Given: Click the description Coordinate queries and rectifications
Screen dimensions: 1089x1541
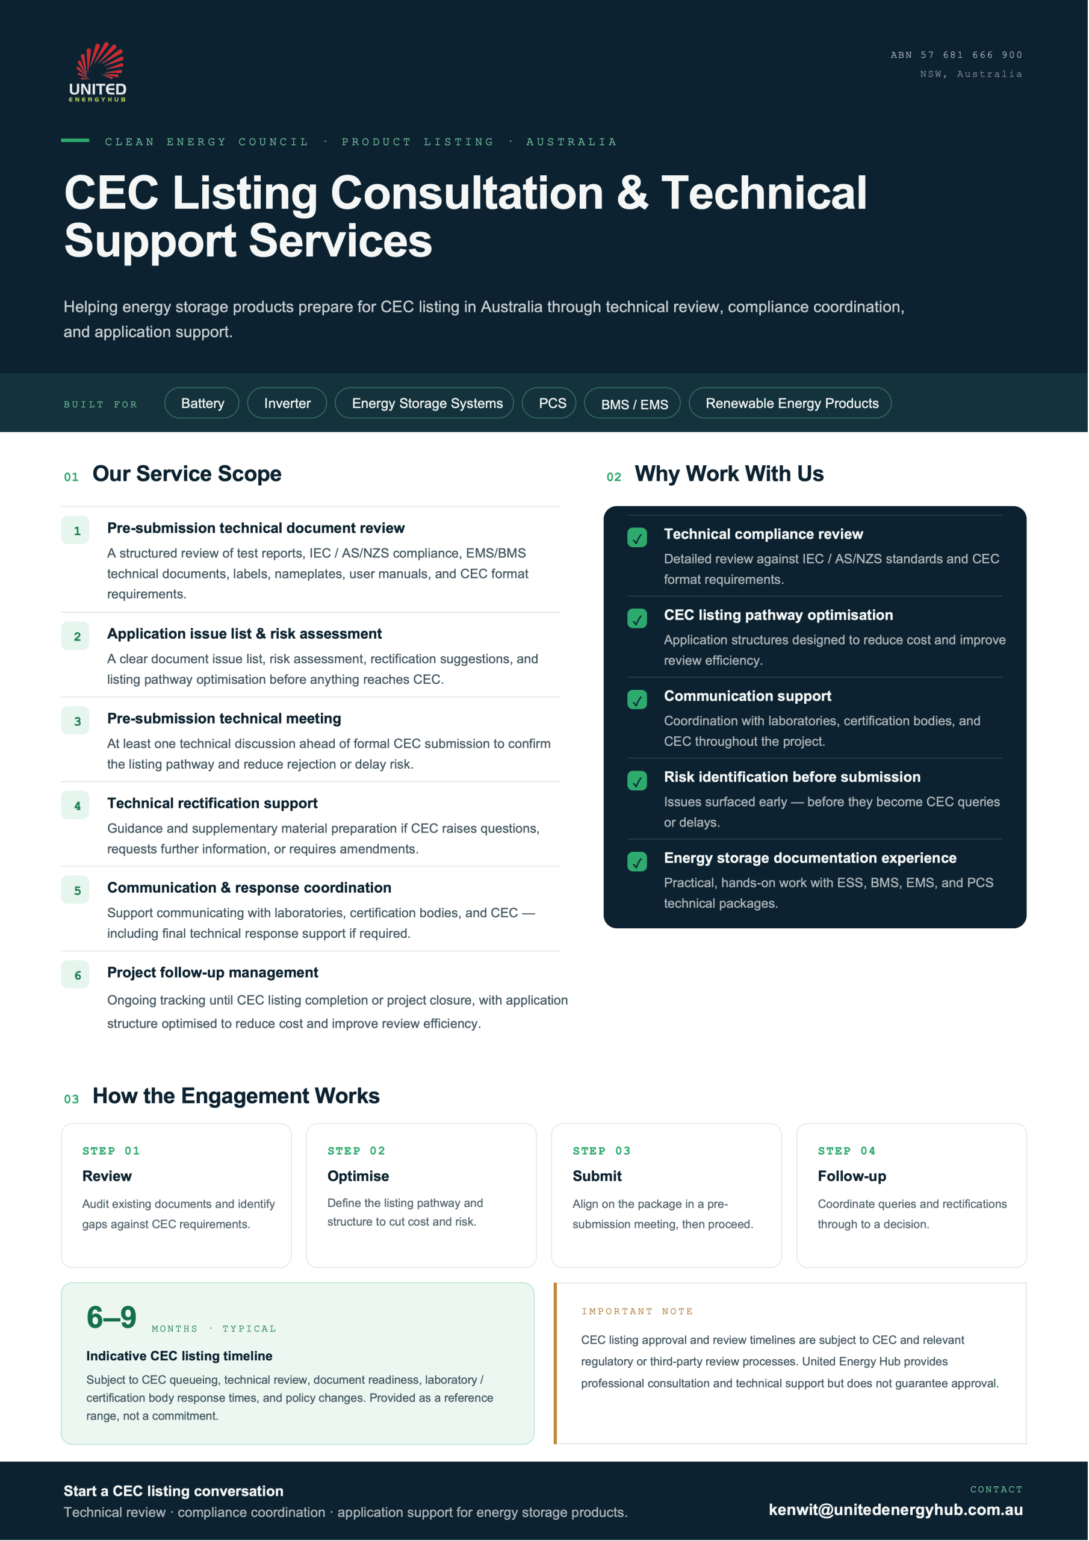Looking at the screenshot, I should tap(912, 1214).
